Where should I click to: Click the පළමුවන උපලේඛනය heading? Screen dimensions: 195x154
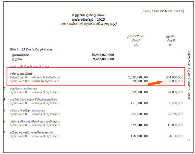click(x=88, y=15)
